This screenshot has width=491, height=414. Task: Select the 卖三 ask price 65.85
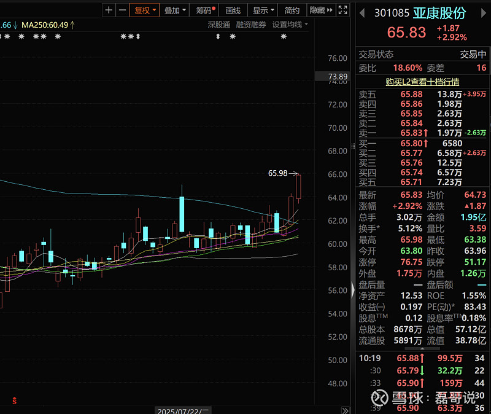pos(411,114)
